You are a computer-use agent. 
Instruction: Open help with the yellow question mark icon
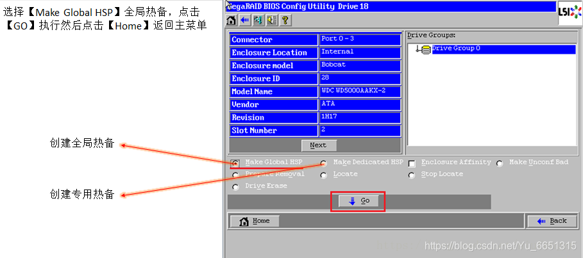coord(285,20)
